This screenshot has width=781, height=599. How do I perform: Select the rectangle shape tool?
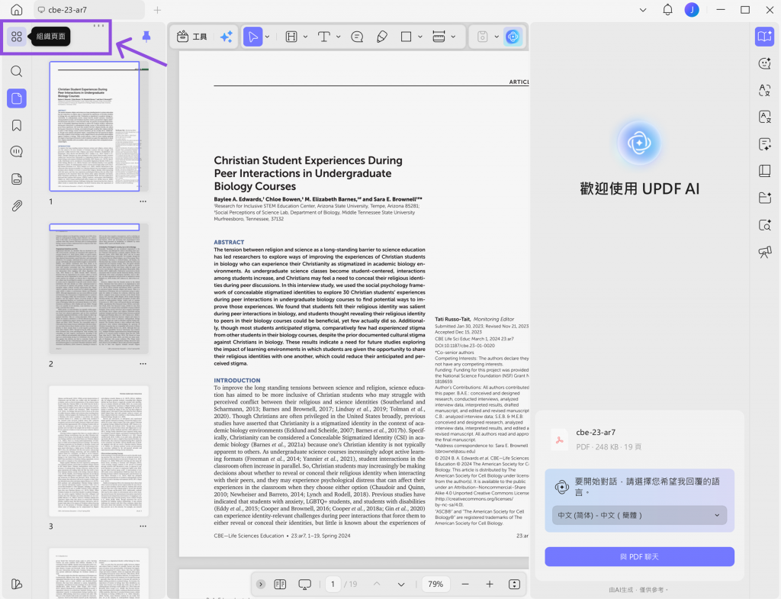(x=406, y=37)
